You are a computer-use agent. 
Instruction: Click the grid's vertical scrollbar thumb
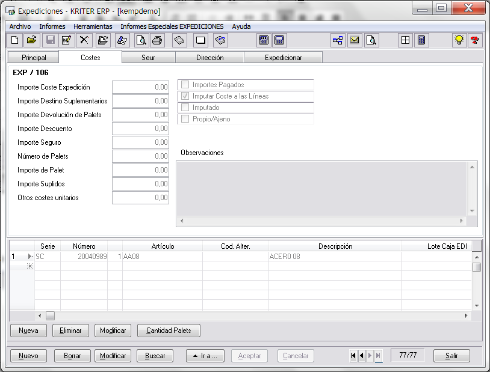477,267
